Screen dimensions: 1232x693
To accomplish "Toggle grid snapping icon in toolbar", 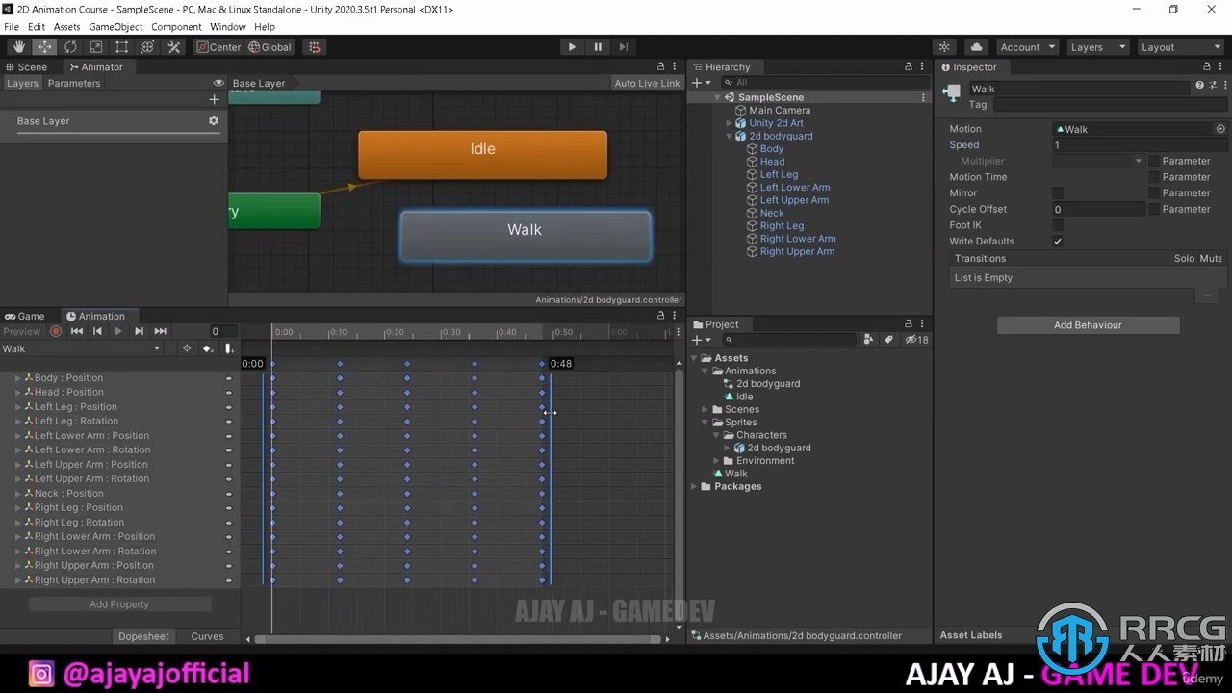I will point(314,47).
